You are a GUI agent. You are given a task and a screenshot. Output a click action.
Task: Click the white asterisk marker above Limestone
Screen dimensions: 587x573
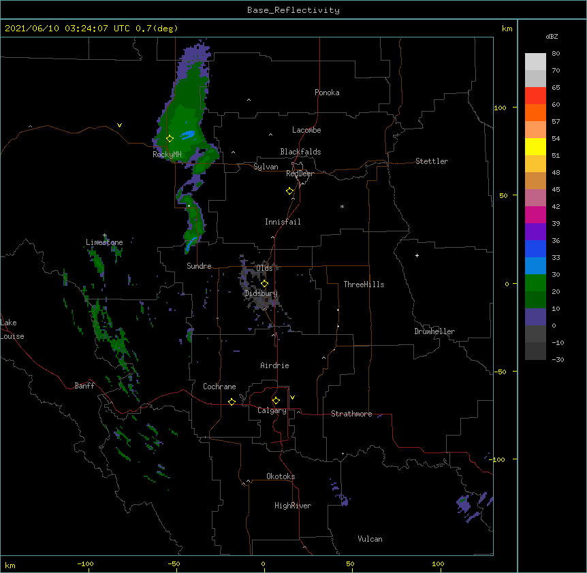[105, 235]
